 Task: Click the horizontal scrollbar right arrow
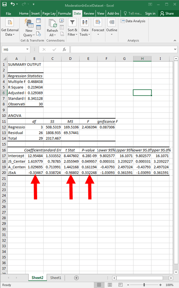(171, 278)
